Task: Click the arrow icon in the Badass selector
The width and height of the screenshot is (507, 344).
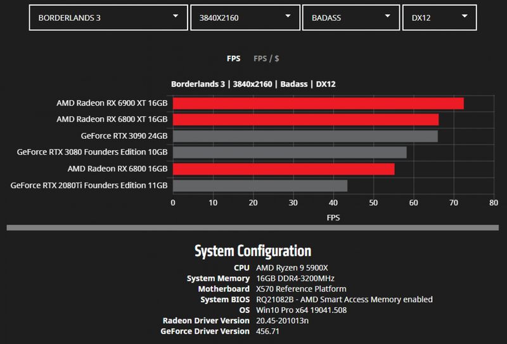Action: pos(387,16)
